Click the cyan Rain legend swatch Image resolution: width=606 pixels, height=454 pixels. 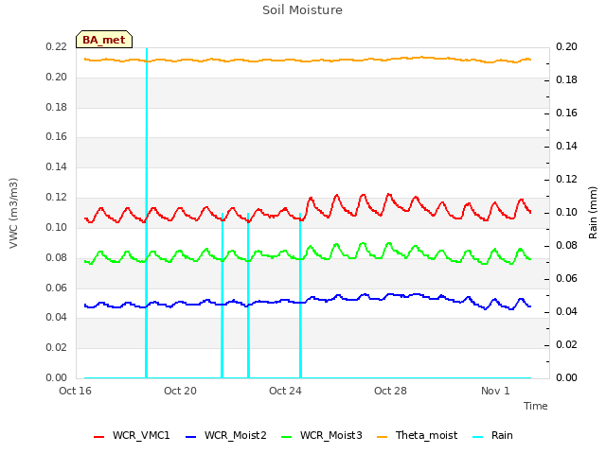(478, 437)
